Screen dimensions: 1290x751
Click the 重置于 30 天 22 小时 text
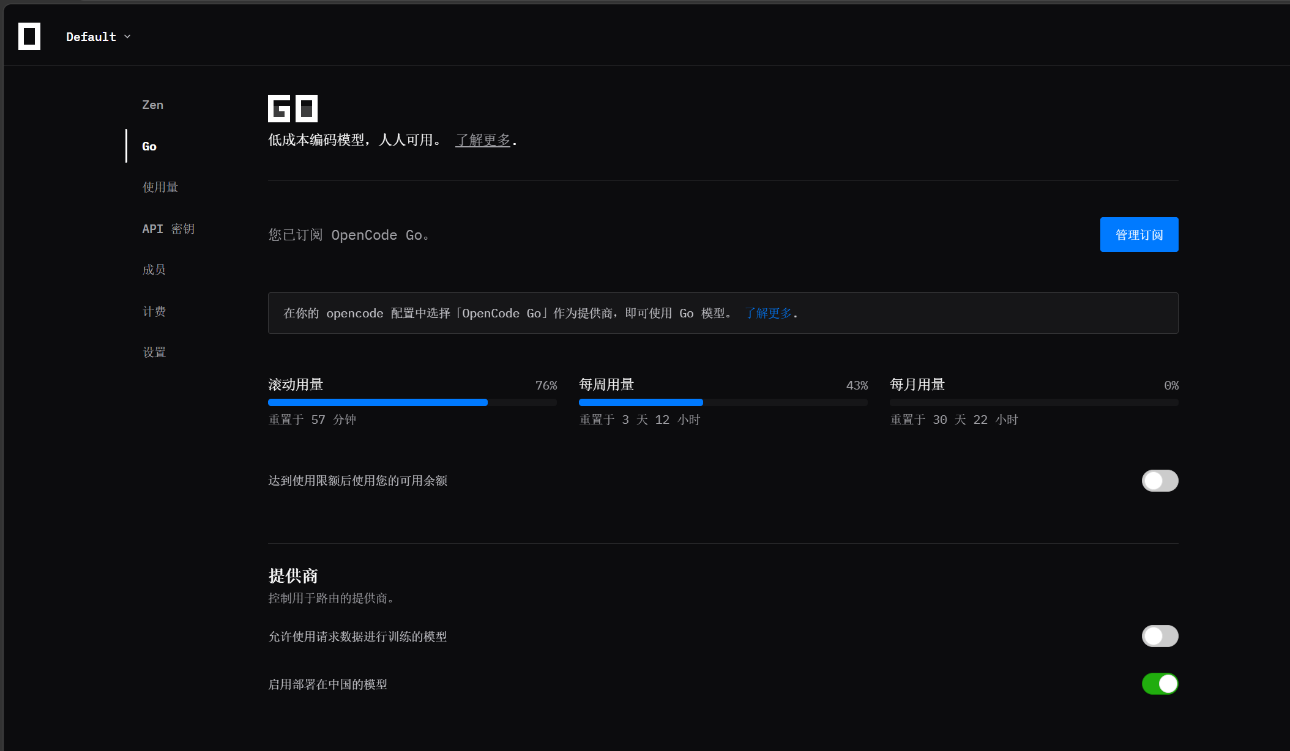[954, 420]
